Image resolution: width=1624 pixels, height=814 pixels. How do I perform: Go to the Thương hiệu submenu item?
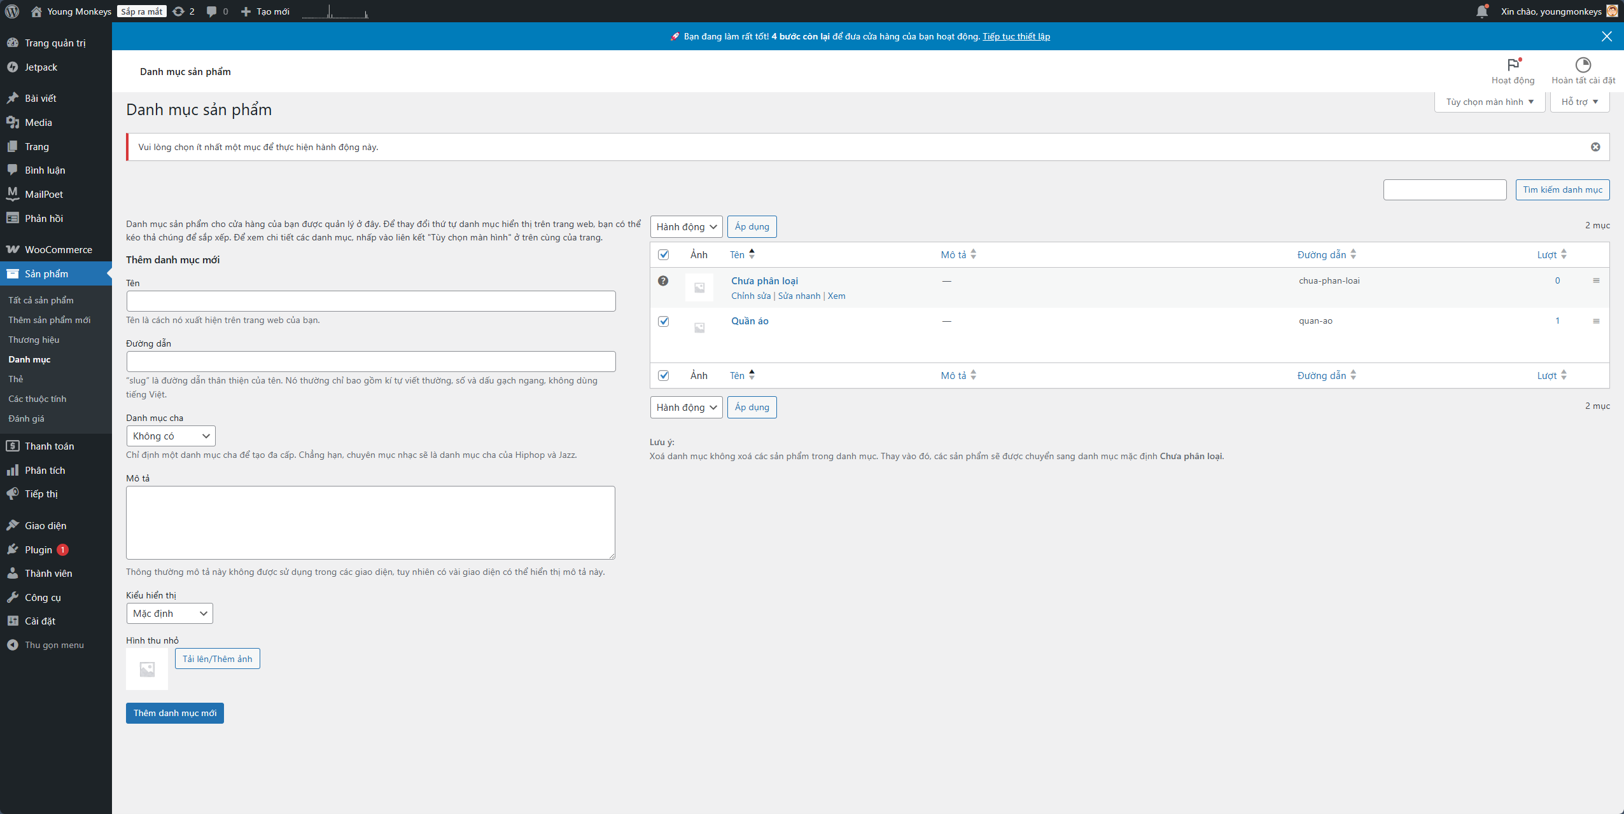(x=34, y=340)
